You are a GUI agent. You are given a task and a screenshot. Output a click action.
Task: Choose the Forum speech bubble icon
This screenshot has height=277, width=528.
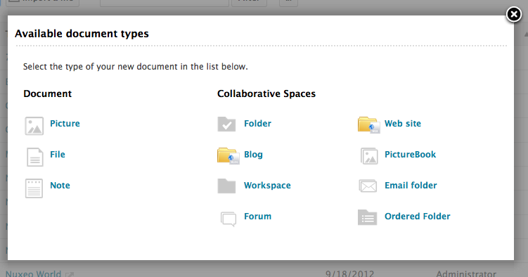click(x=228, y=219)
